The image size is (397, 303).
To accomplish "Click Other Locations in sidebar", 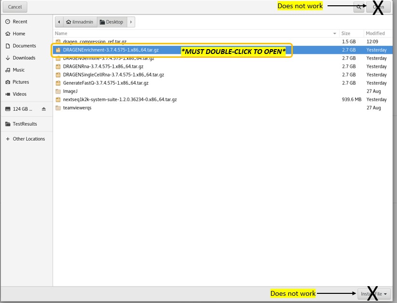I will [x=28, y=139].
